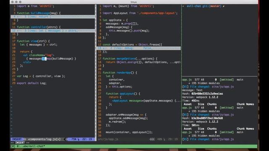Click the components/log.js[+] filename in the statusline
Screen dimensions: 269x151
(44, 139)
